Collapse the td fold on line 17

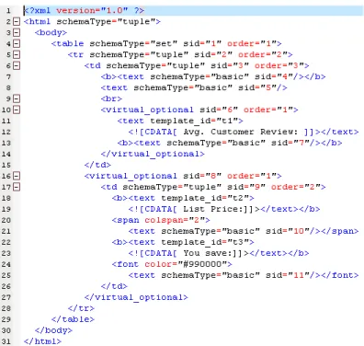click(x=17, y=187)
